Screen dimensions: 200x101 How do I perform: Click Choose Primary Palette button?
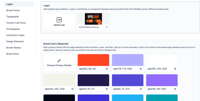pos(59,63)
